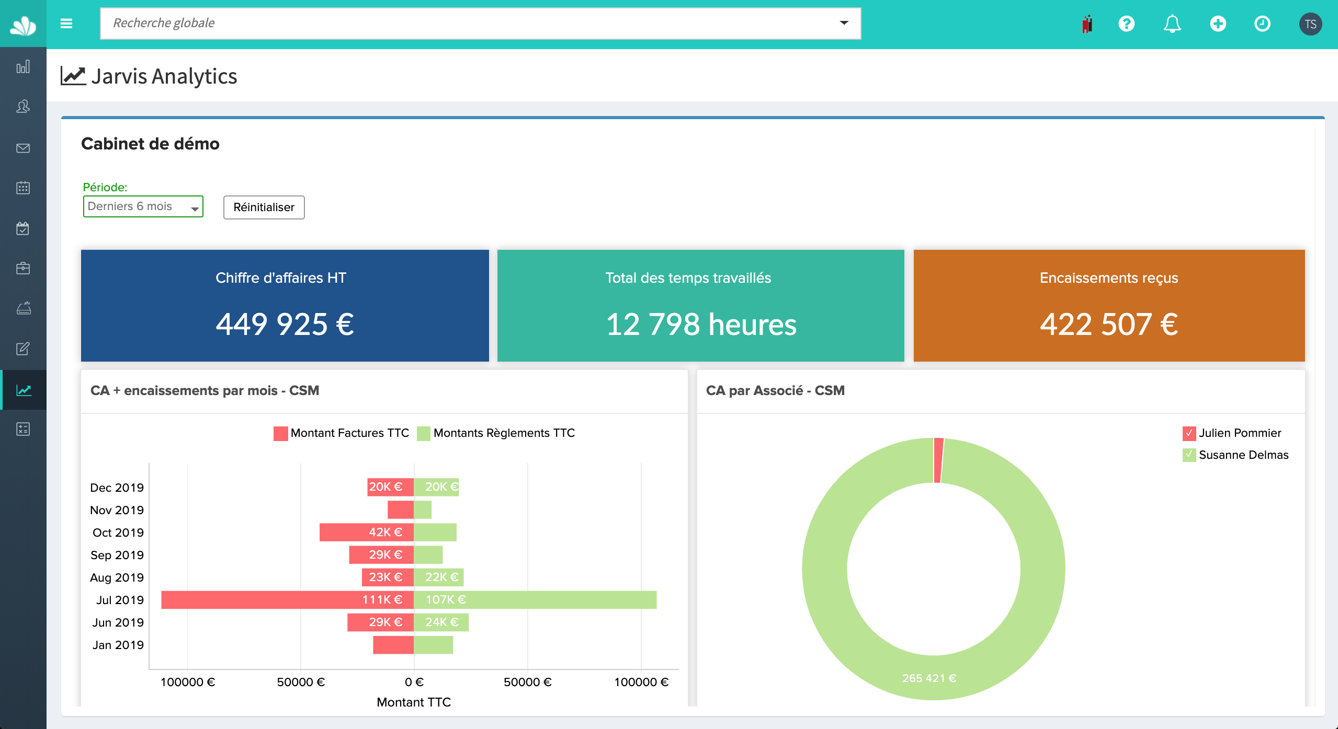Toggle Susanne Delmas legend checkbox
Image resolution: width=1338 pixels, height=729 pixels.
[1189, 455]
